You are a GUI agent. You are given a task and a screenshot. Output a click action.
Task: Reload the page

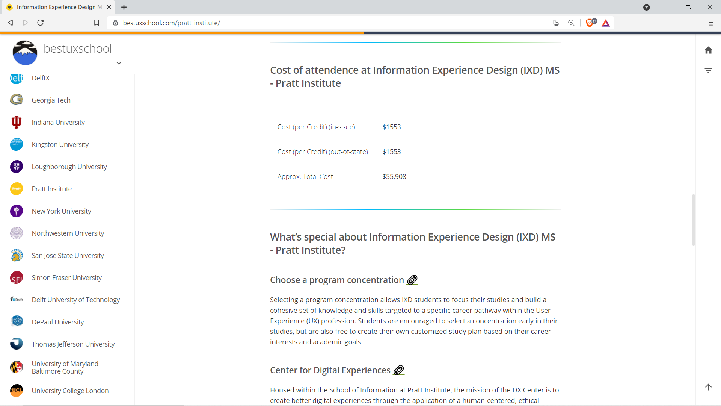[41, 23]
